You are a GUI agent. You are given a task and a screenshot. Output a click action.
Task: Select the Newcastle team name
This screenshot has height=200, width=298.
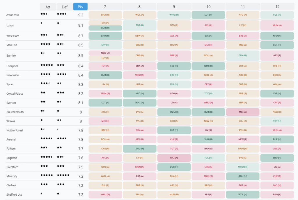[13, 75]
